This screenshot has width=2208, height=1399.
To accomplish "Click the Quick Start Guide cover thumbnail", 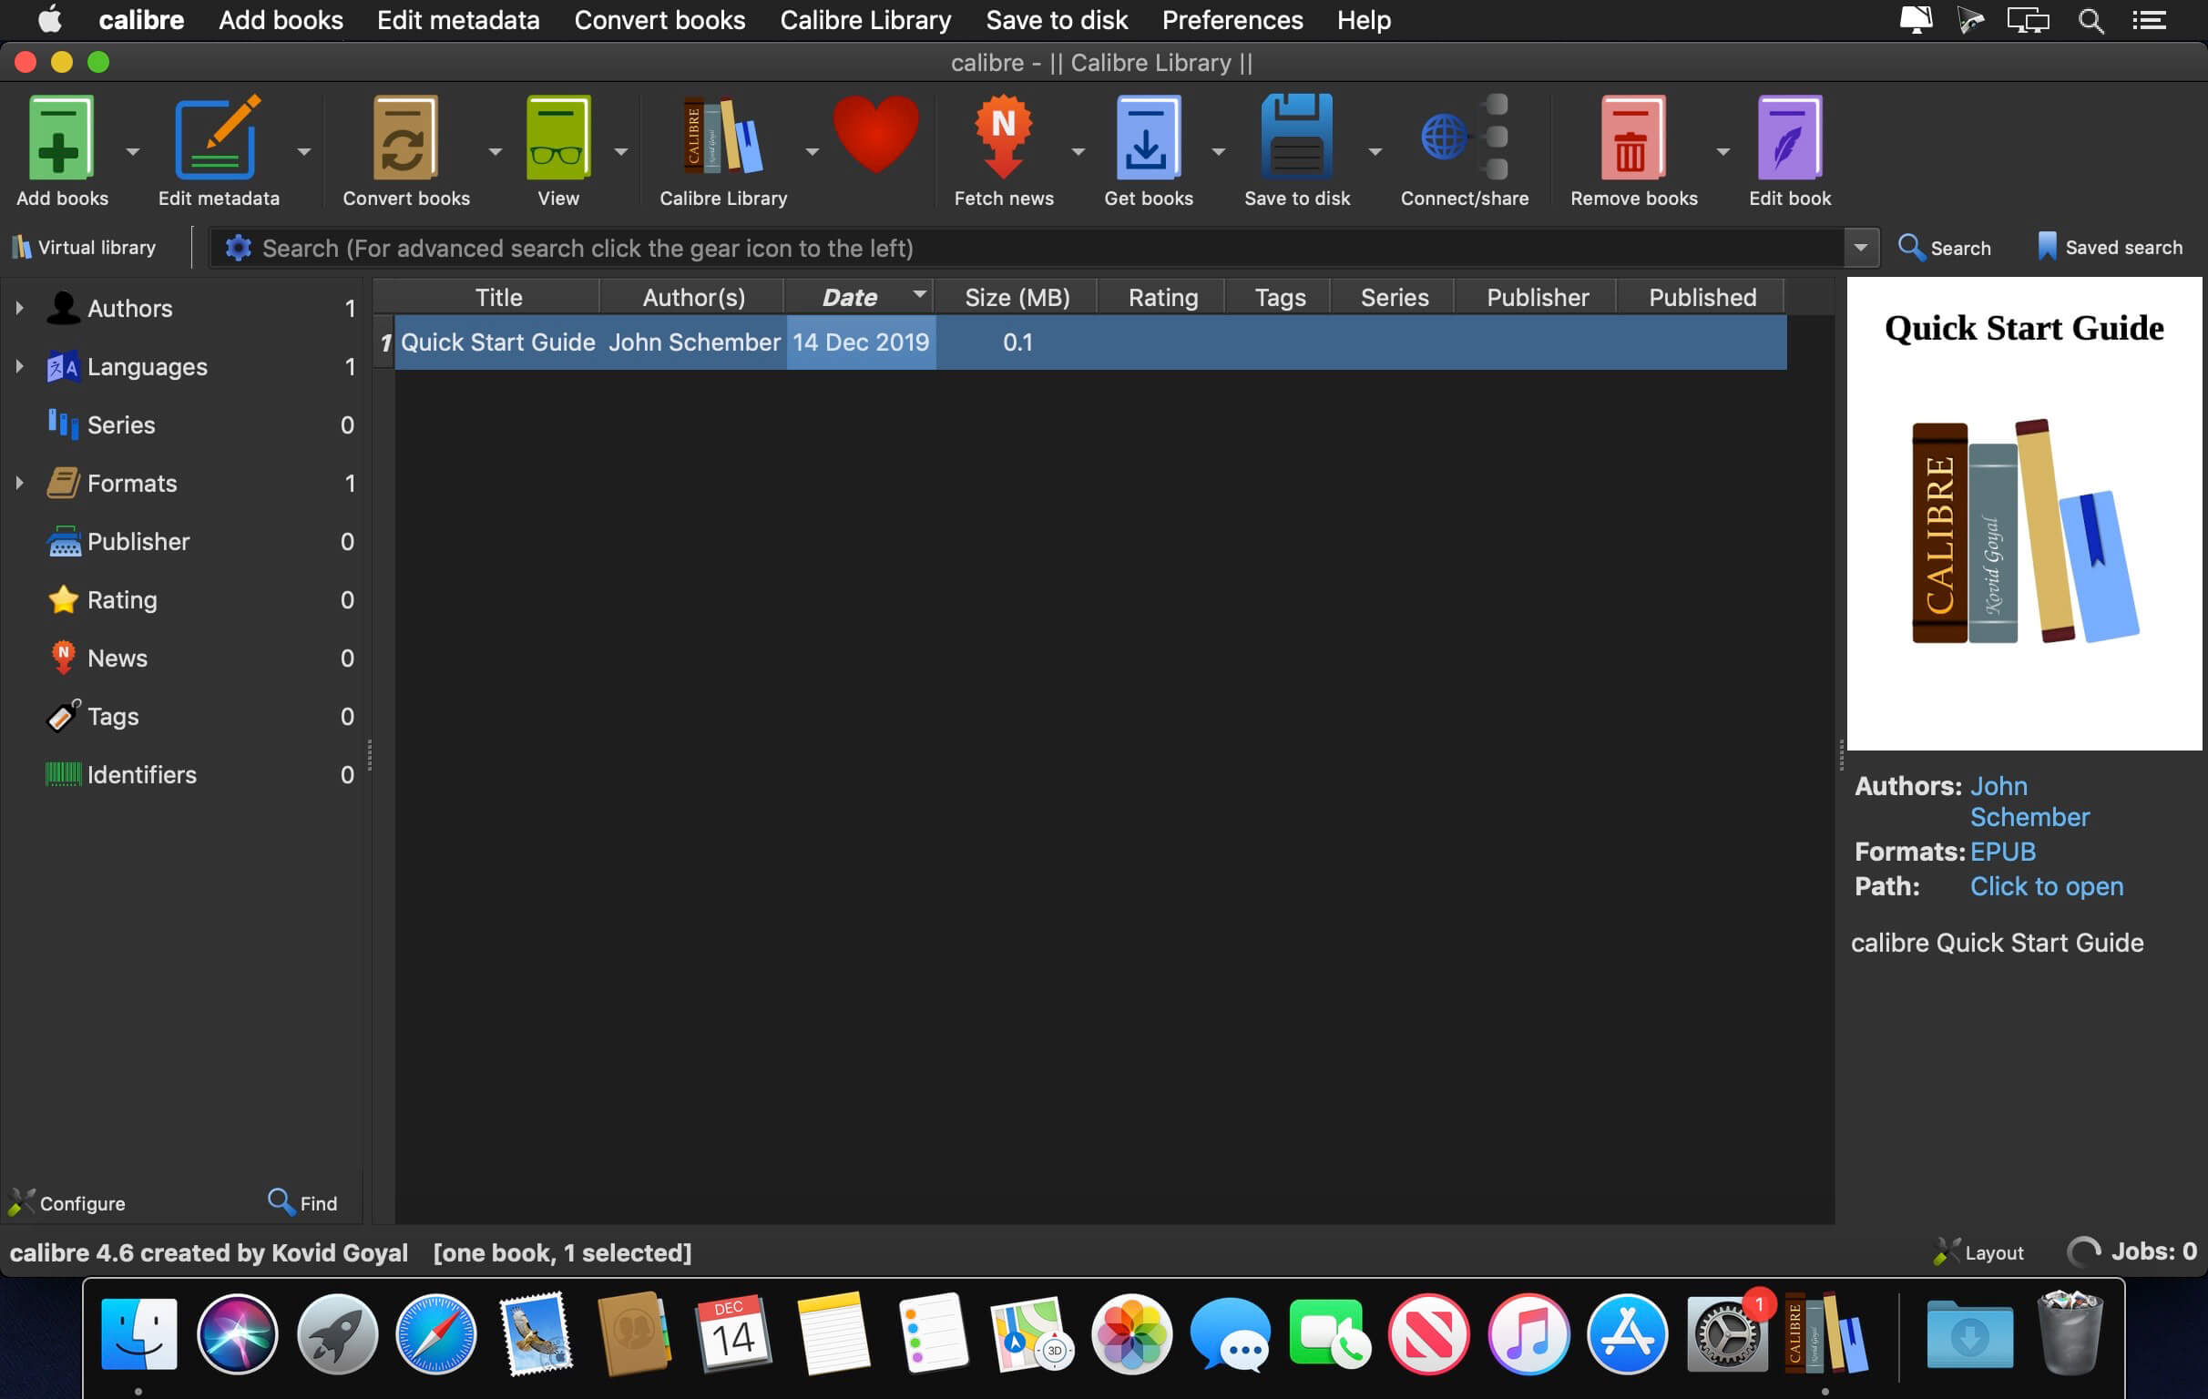I will pyautogui.click(x=2023, y=514).
